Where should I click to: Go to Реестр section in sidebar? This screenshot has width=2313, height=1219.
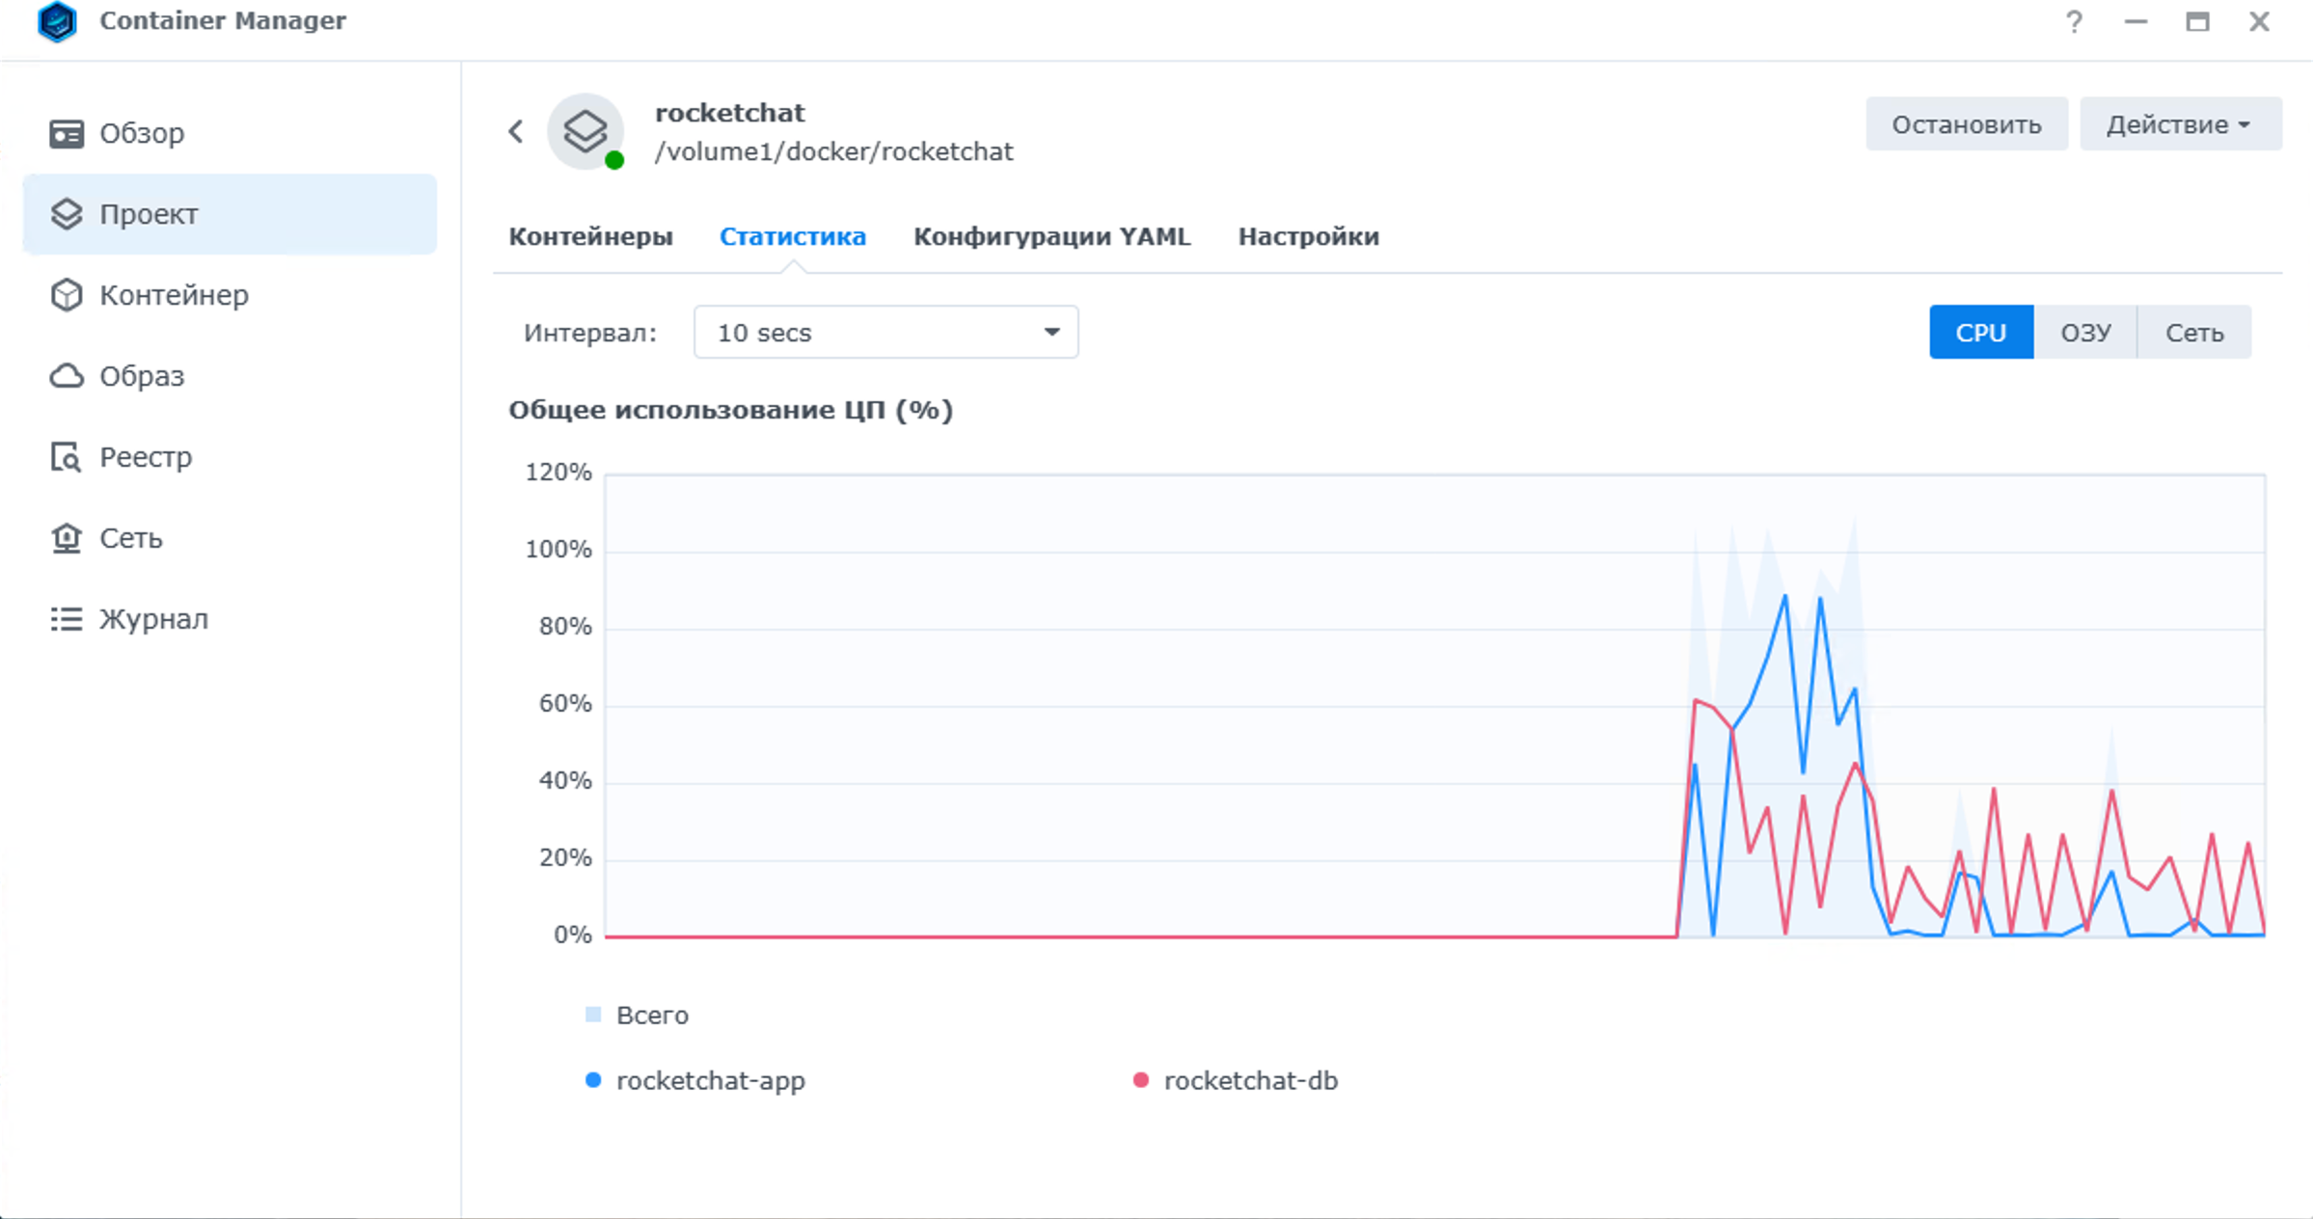click(230, 457)
